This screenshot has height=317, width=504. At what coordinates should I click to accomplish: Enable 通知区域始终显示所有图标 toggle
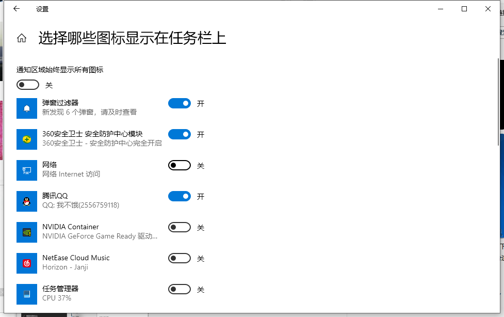pyautogui.click(x=28, y=85)
